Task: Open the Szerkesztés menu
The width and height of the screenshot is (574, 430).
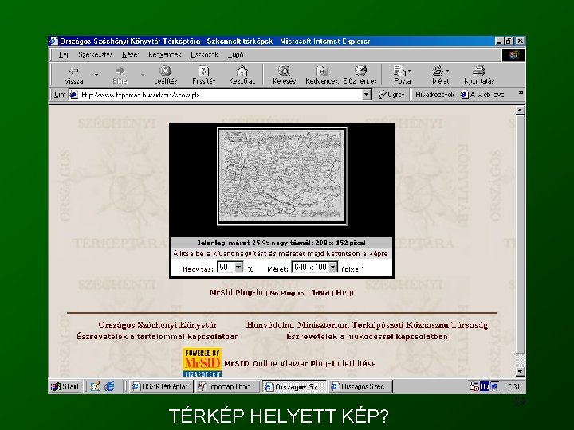Action: (95, 54)
